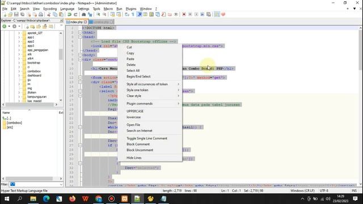Click the Save All toolbar icon
Image resolution: width=363 pixels, height=204 pixels.
pos(23,14)
